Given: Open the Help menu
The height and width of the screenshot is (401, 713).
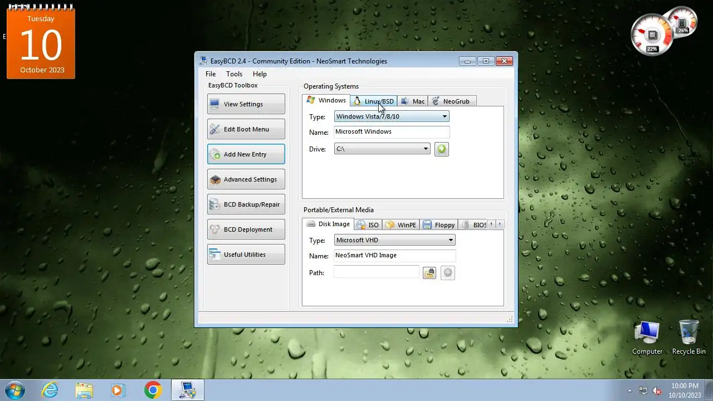Looking at the screenshot, I should coord(260,74).
